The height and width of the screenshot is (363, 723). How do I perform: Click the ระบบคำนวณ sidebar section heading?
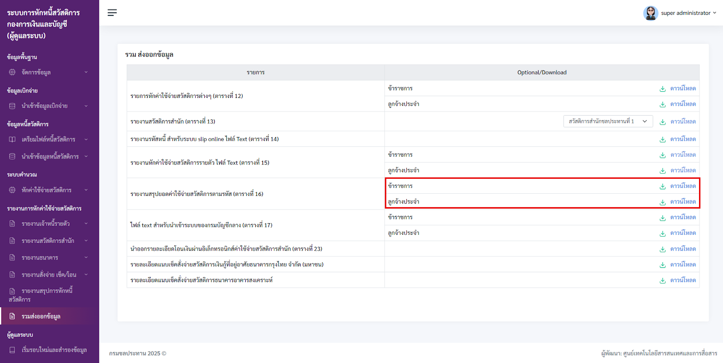tap(22, 175)
